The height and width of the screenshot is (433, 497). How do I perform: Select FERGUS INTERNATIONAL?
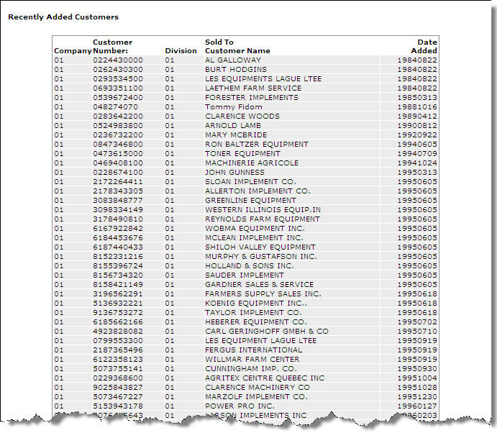pyautogui.click(x=254, y=350)
